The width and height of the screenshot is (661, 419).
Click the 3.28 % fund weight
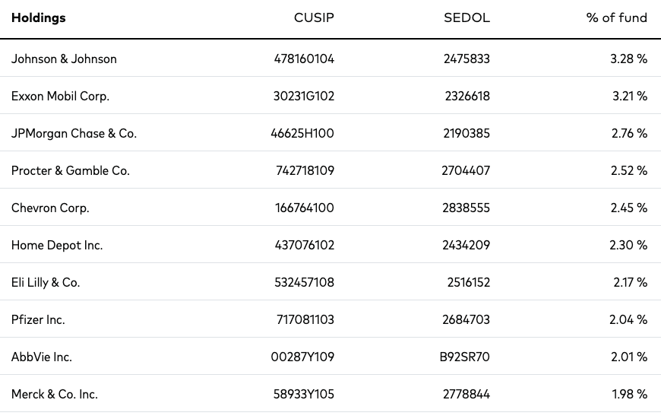click(x=628, y=59)
